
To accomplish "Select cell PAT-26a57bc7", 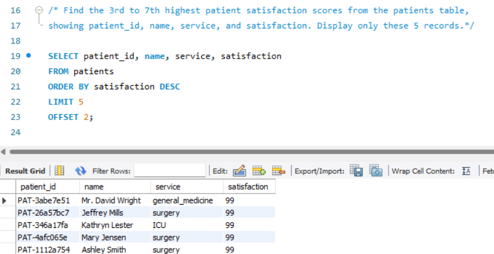I will pyautogui.click(x=48, y=213).
